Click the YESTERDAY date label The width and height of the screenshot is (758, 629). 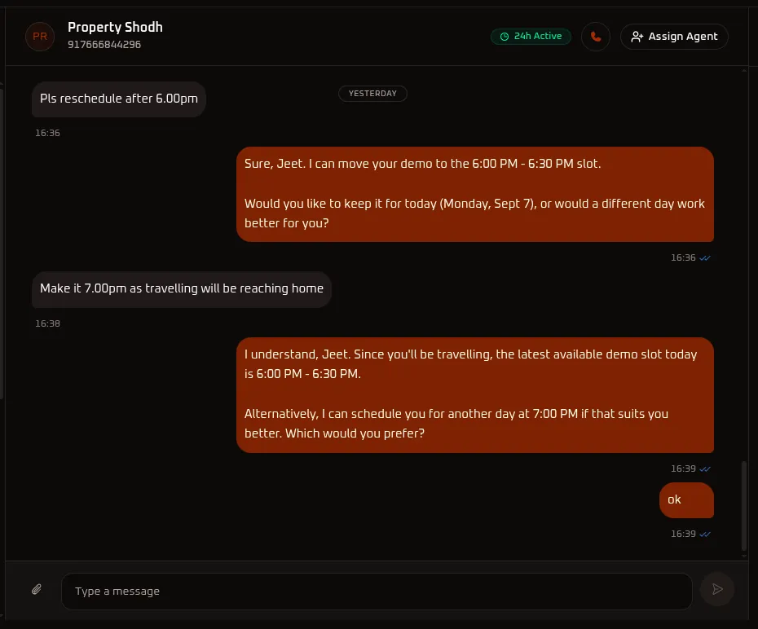372,93
